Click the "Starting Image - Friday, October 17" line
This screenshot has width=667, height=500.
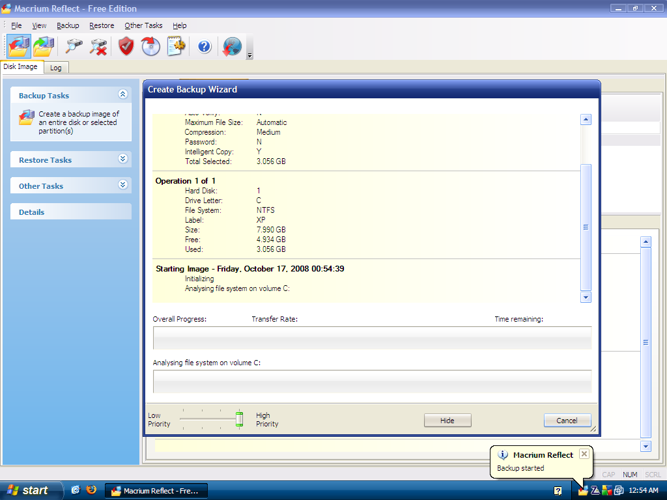coord(250,269)
